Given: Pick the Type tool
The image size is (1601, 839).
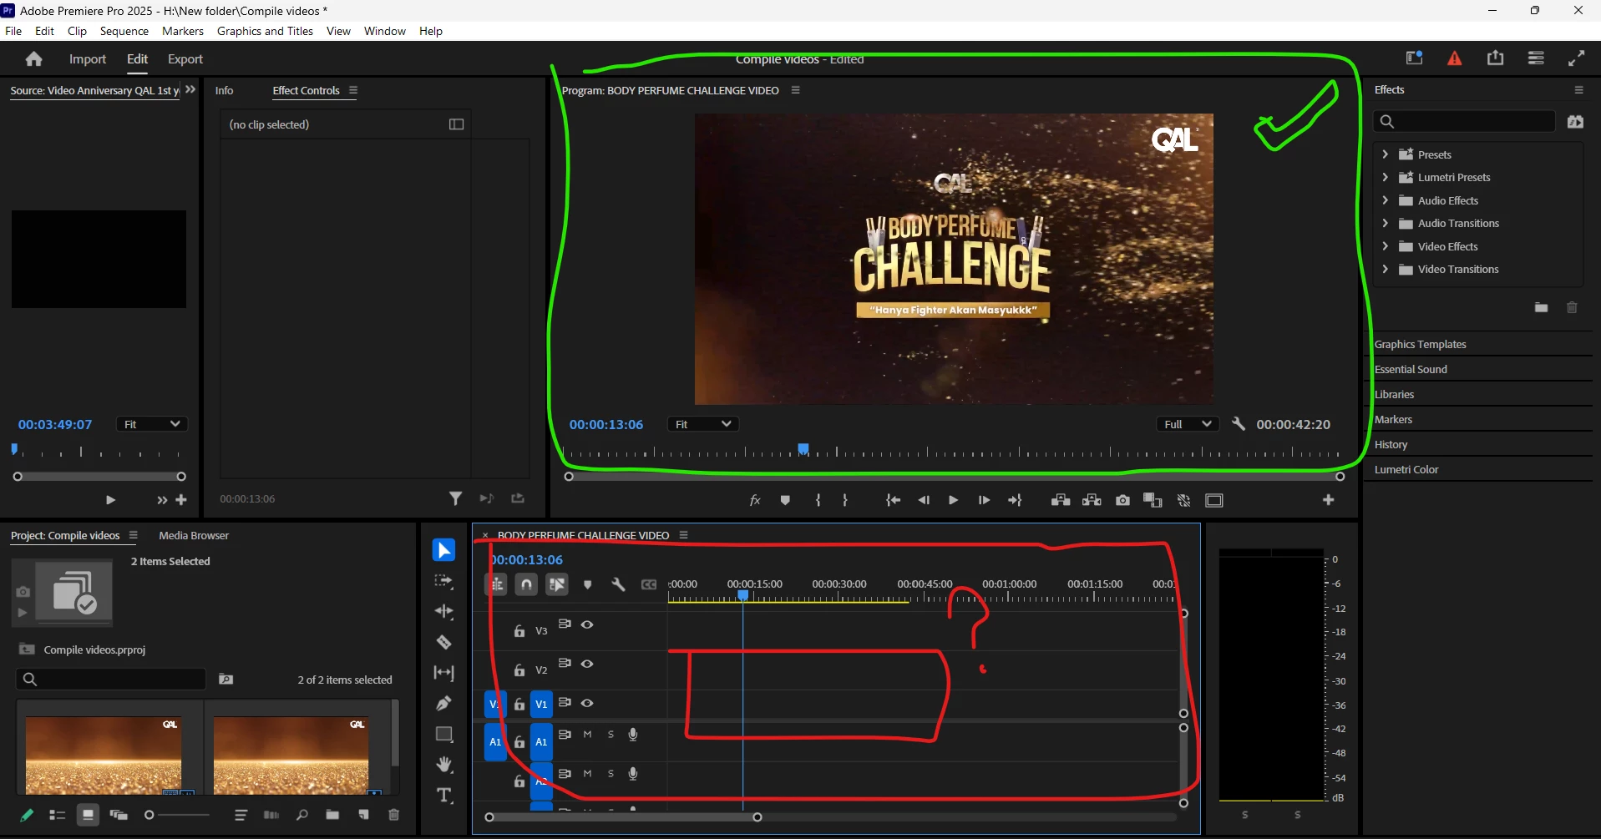Looking at the screenshot, I should click(443, 795).
